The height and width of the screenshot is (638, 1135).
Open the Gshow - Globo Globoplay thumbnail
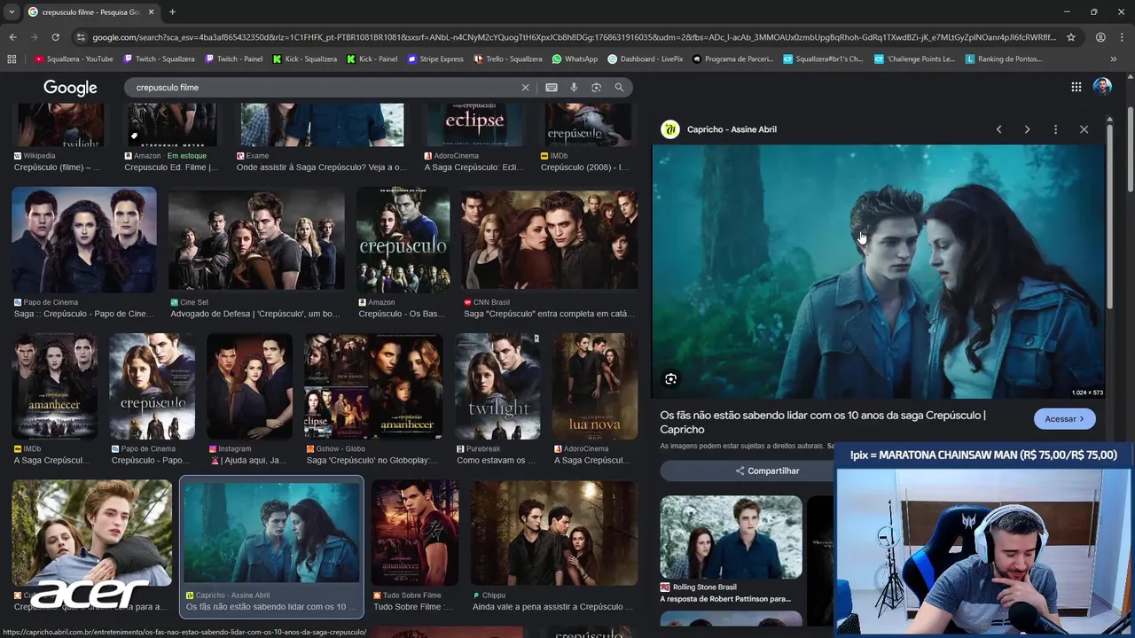(x=372, y=386)
